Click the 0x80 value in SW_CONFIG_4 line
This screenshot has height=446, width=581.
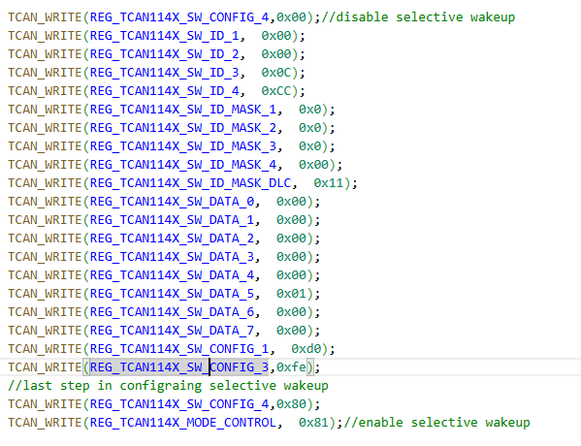coord(291,404)
